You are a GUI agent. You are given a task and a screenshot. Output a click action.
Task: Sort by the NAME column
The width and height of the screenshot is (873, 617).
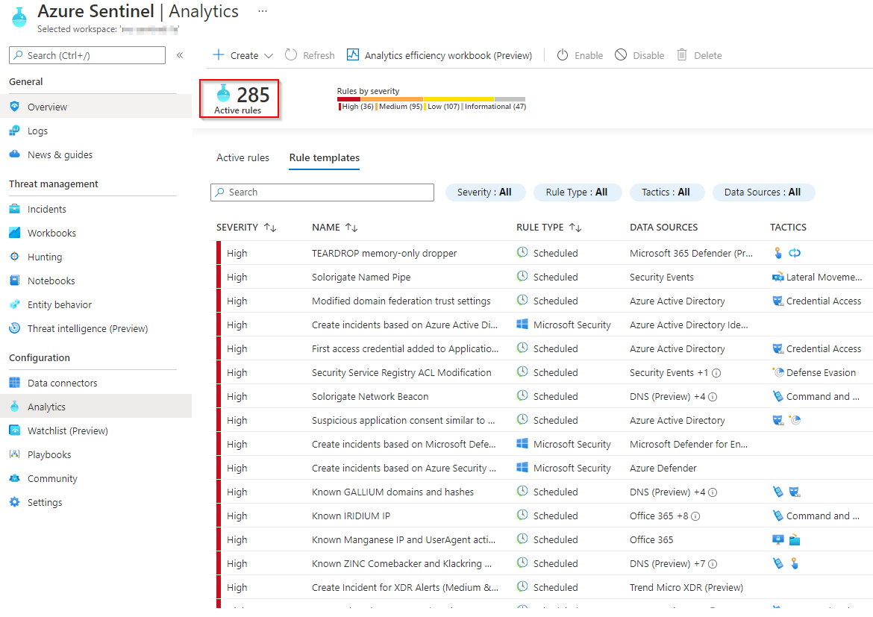334,228
